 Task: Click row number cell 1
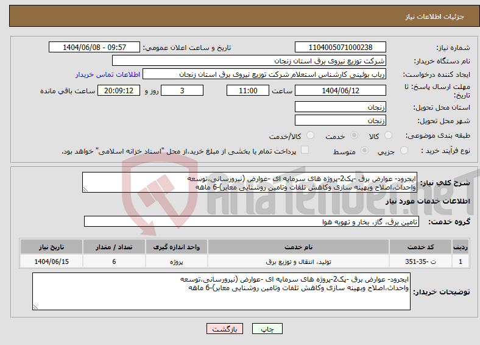460,261
